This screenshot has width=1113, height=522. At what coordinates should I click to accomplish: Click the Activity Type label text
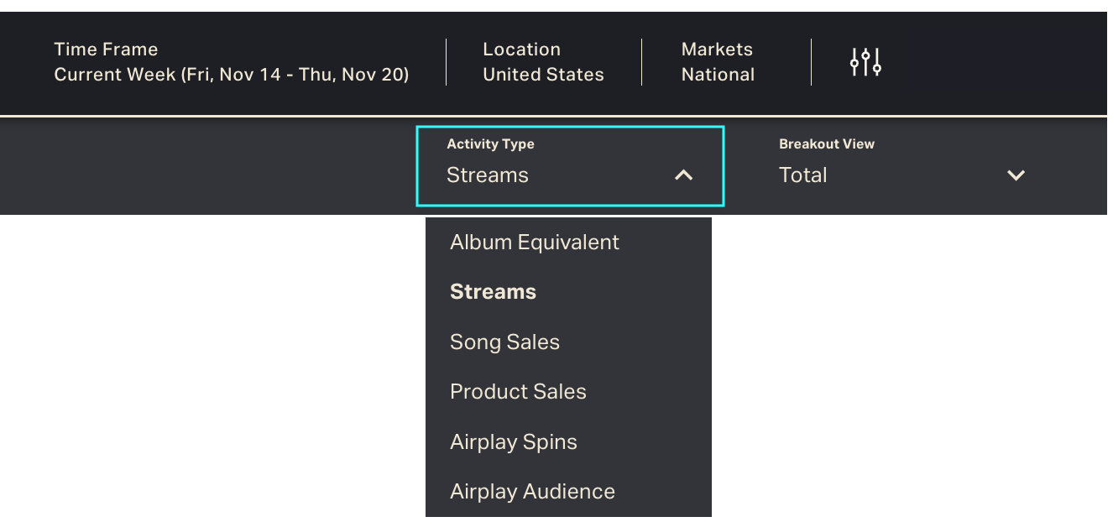coord(490,144)
